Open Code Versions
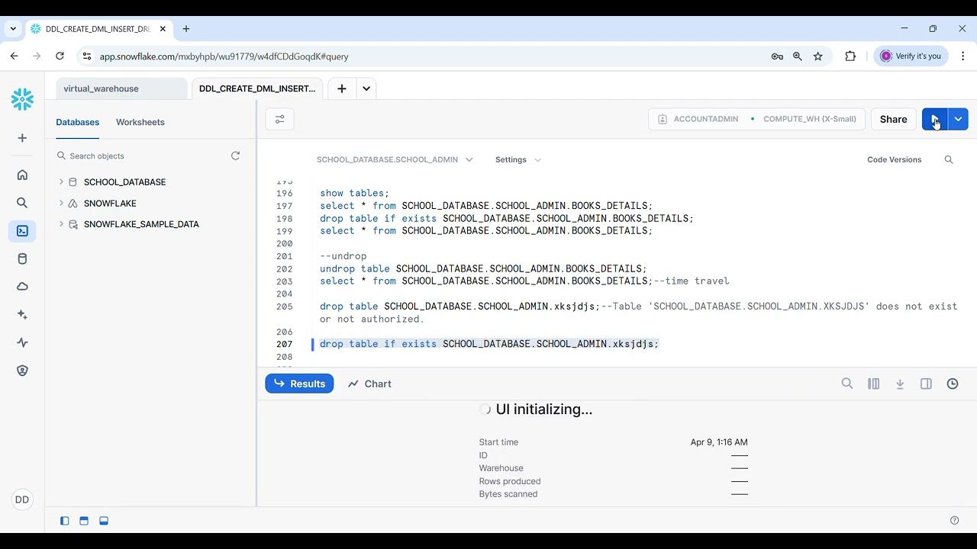This screenshot has width=977, height=549. click(895, 159)
